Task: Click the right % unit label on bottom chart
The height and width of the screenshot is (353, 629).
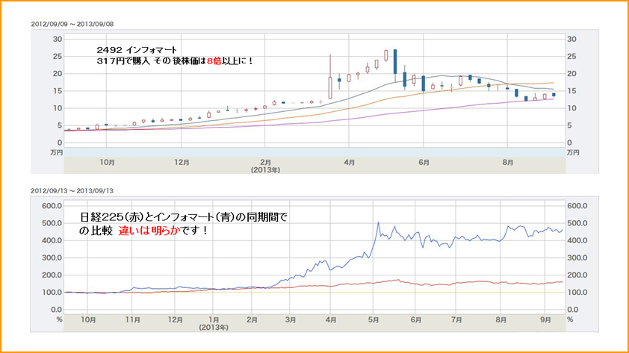Action: pos(569,319)
